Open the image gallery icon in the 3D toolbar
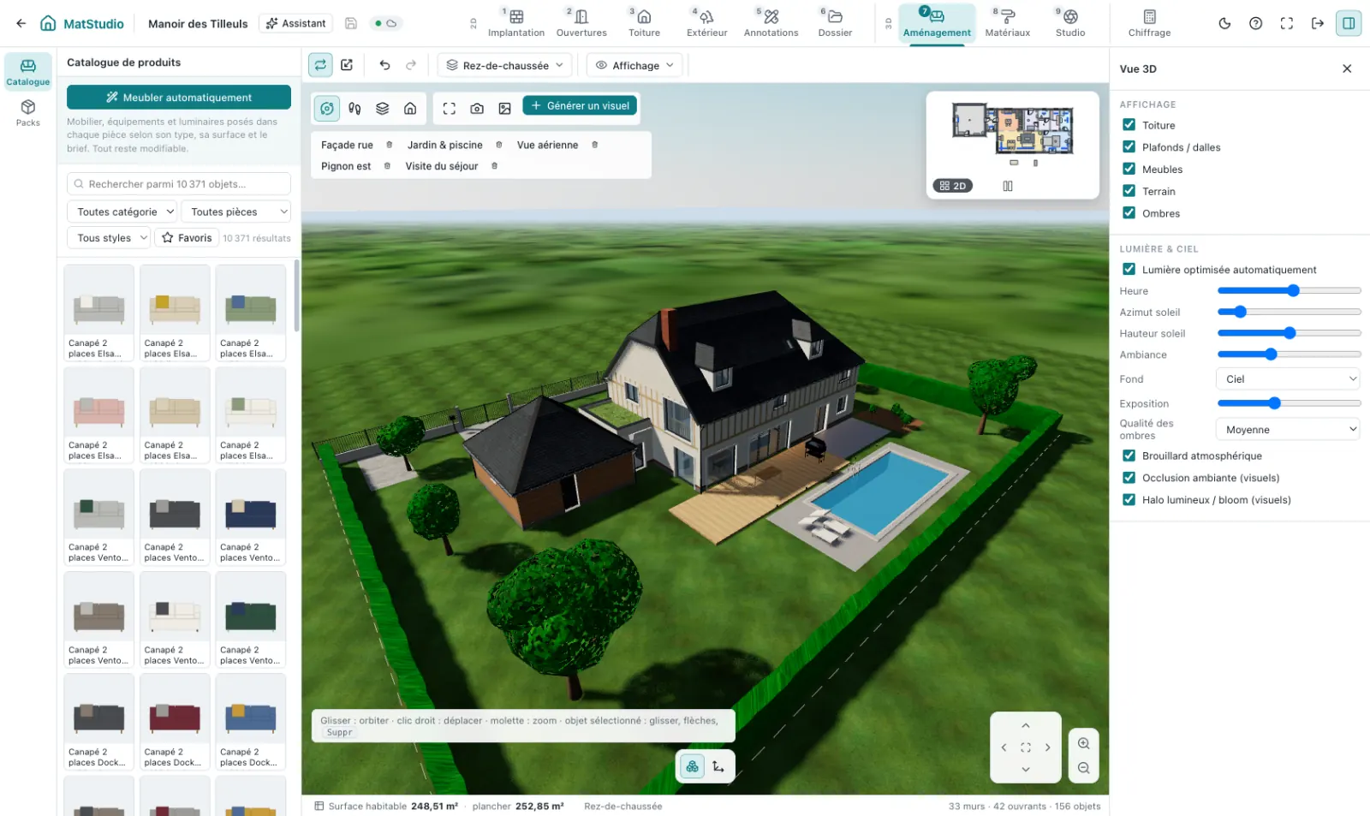This screenshot has height=816, width=1370. [x=505, y=109]
